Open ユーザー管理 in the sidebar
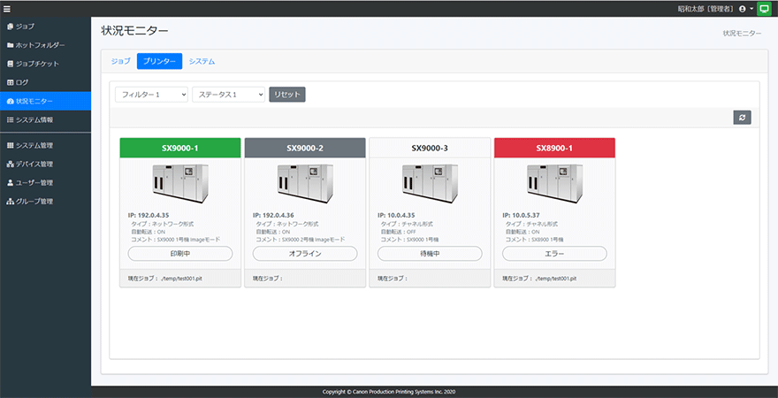Screen dimensions: 778x398 (x=34, y=182)
